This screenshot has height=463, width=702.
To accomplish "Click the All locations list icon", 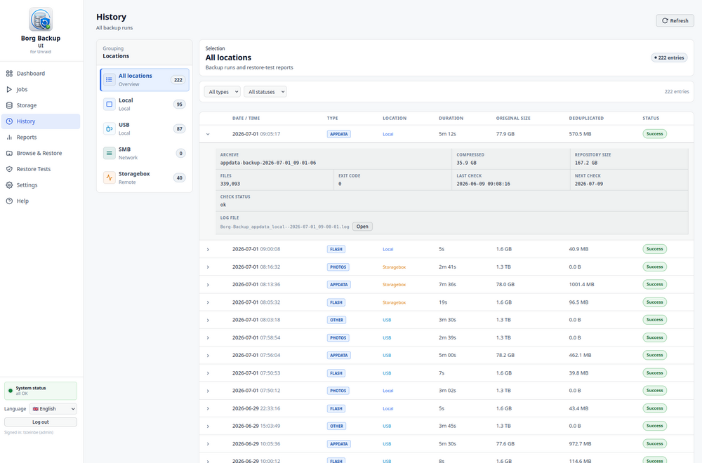I will click(110, 80).
